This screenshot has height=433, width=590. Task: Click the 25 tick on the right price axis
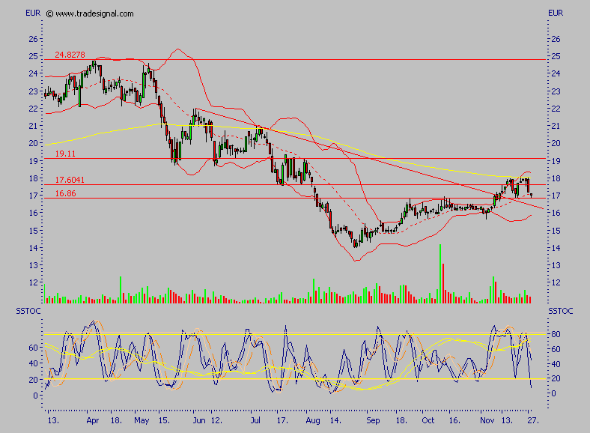556,56
